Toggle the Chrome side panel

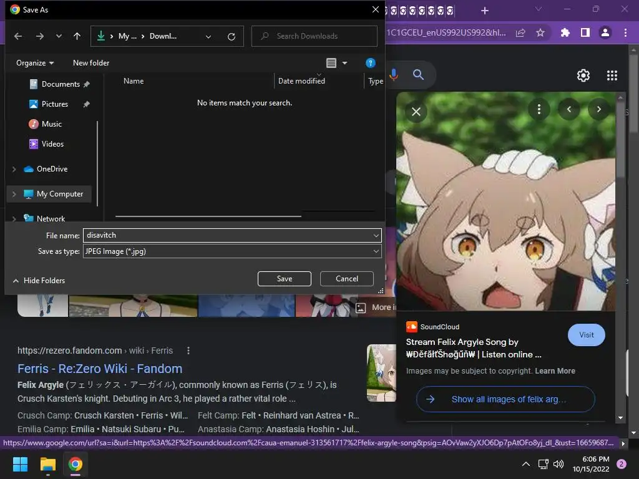[x=585, y=32]
